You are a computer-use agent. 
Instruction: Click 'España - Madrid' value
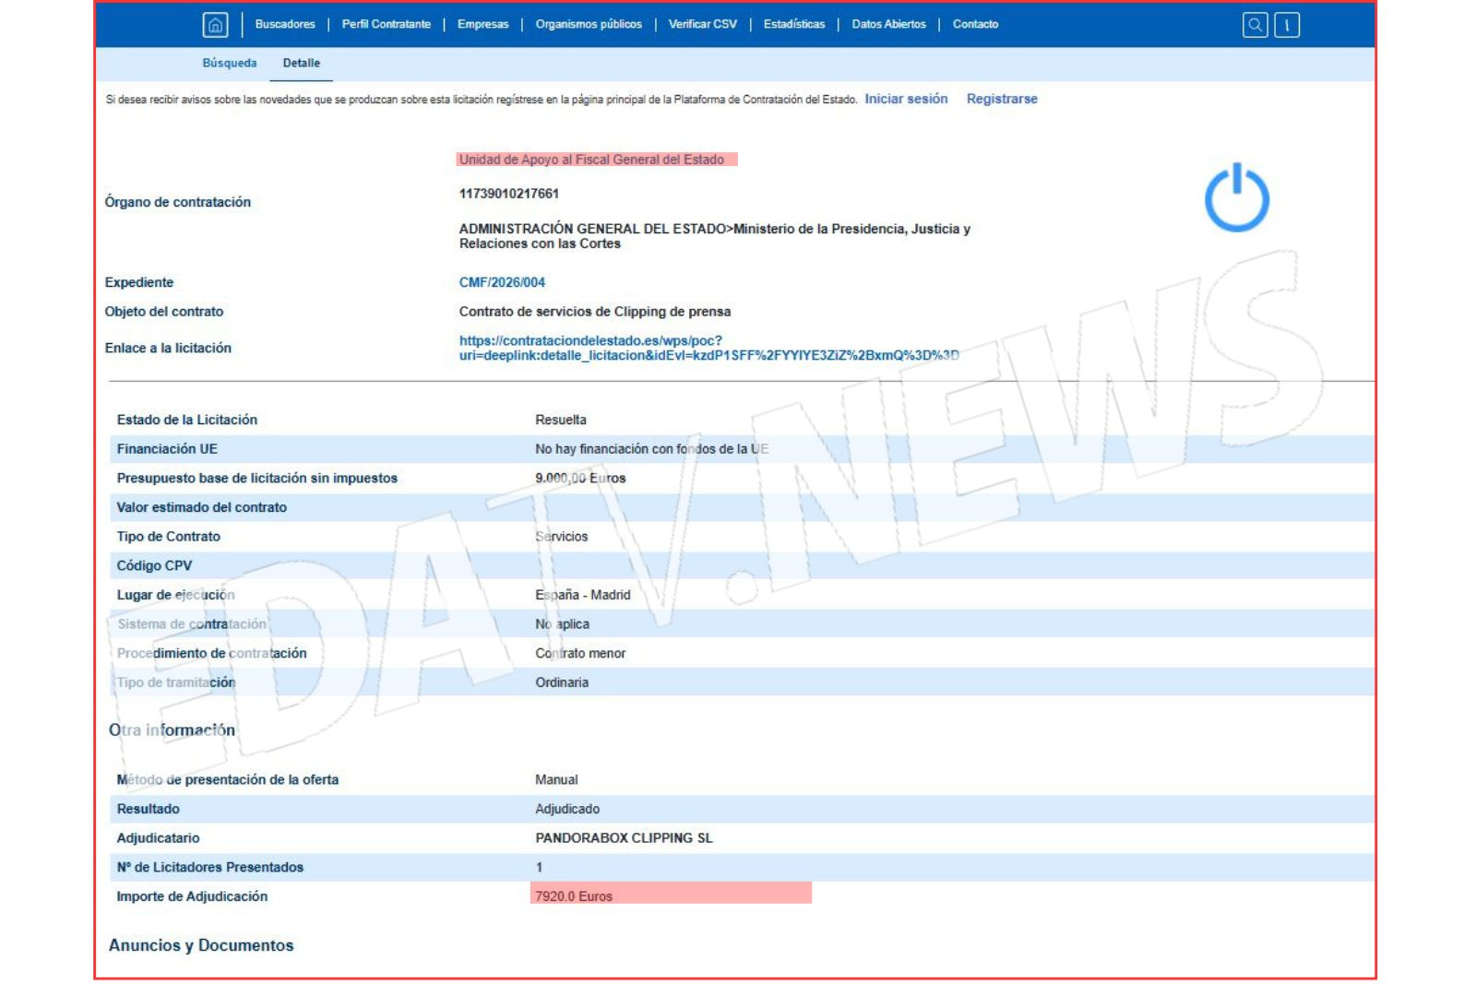tap(583, 595)
